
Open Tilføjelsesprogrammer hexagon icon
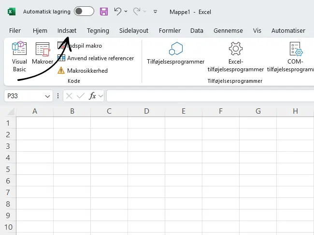tap(175, 49)
